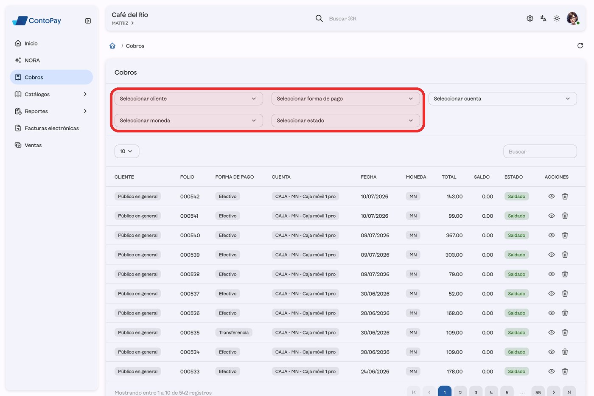Click the refresh icon near breadcrumb
This screenshot has height=396, width=594.
(580, 45)
